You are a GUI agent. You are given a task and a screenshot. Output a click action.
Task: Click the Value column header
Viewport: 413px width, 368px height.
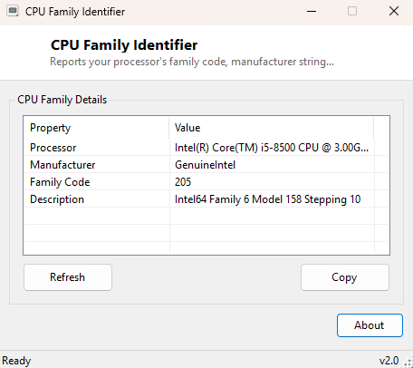pyautogui.click(x=272, y=128)
